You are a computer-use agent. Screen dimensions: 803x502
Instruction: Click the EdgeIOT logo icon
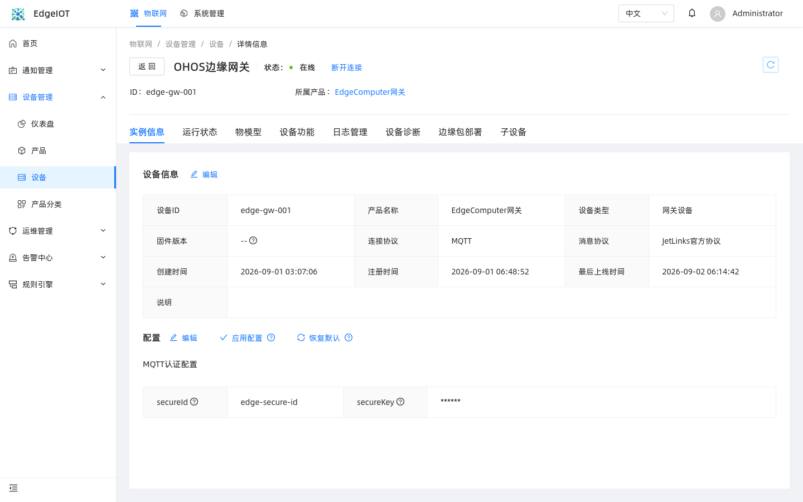18,14
